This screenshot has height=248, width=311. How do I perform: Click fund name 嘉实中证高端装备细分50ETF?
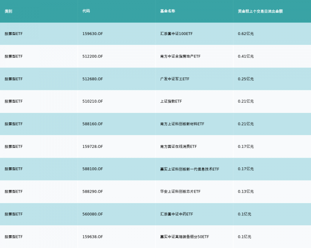click(184, 237)
